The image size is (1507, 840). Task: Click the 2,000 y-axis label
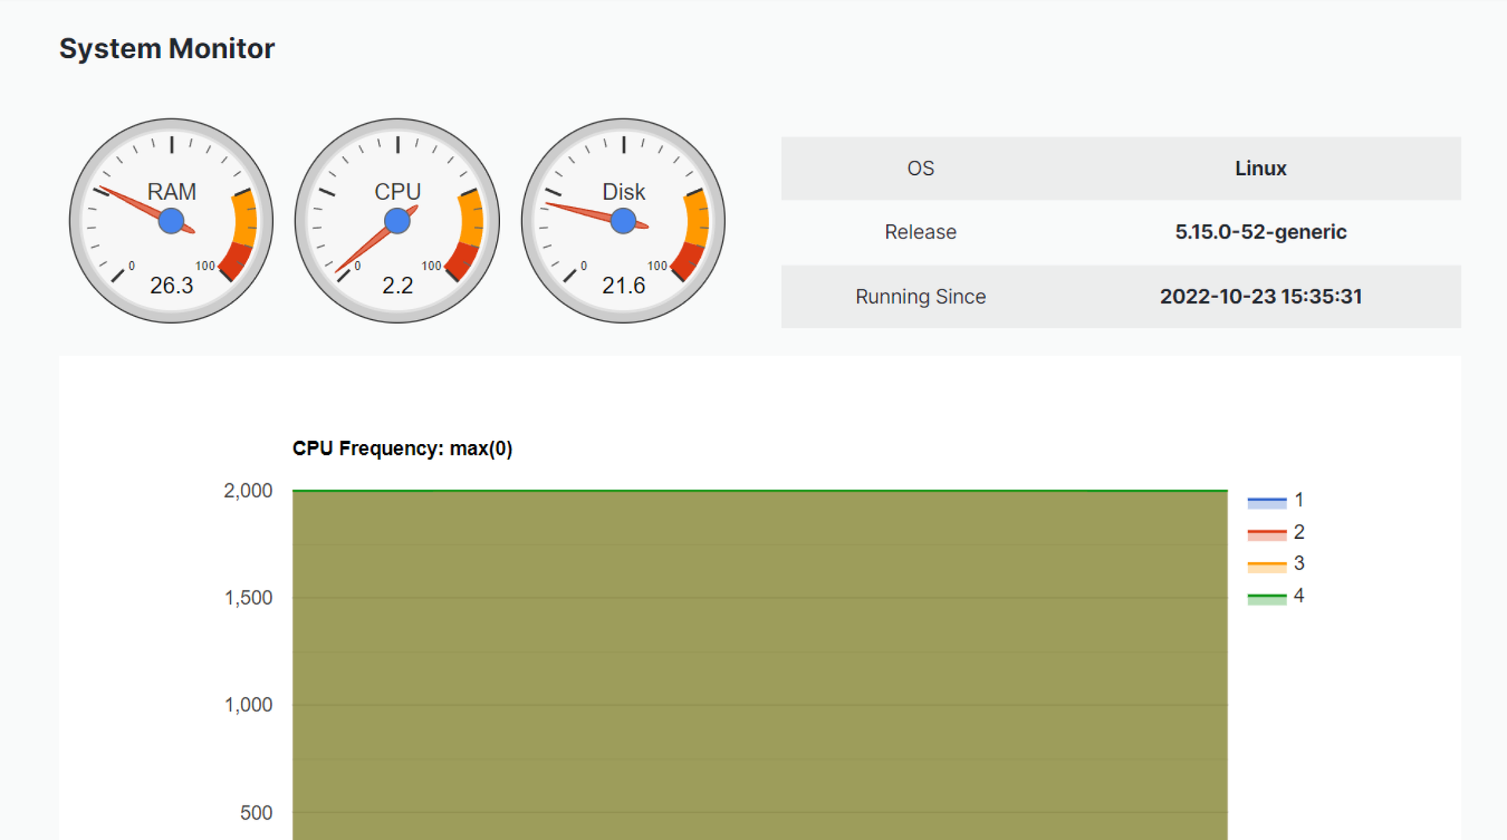pyautogui.click(x=248, y=491)
